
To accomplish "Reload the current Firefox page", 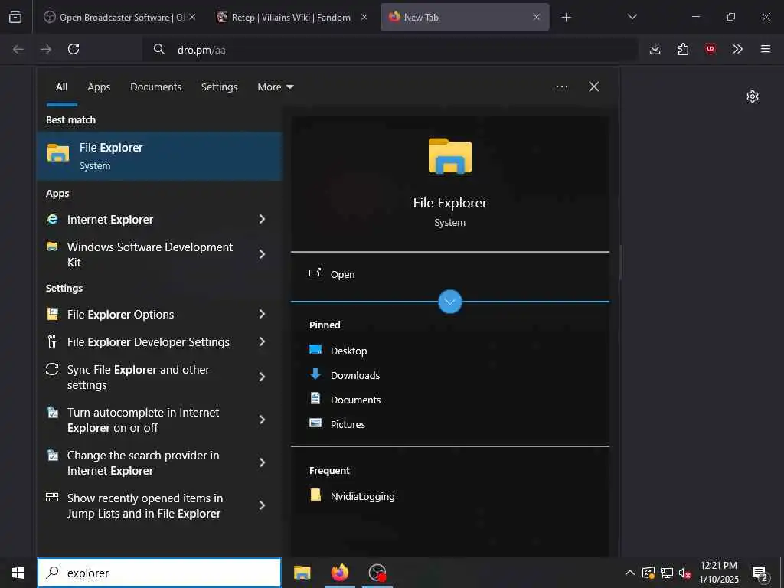I will click(73, 49).
